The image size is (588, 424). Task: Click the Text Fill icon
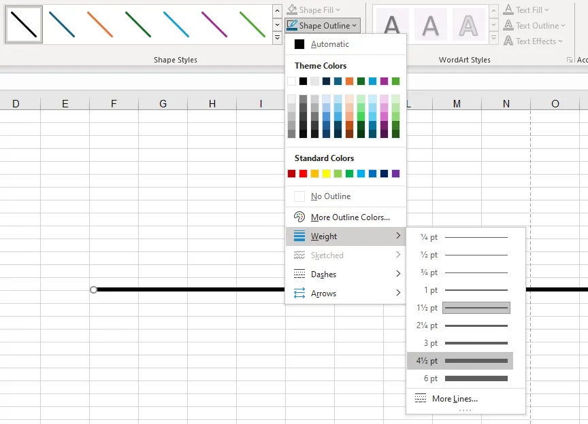(x=508, y=10)
